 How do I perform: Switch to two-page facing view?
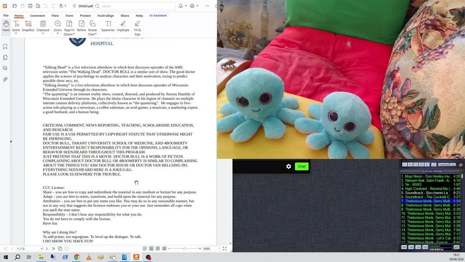[158, 249]
